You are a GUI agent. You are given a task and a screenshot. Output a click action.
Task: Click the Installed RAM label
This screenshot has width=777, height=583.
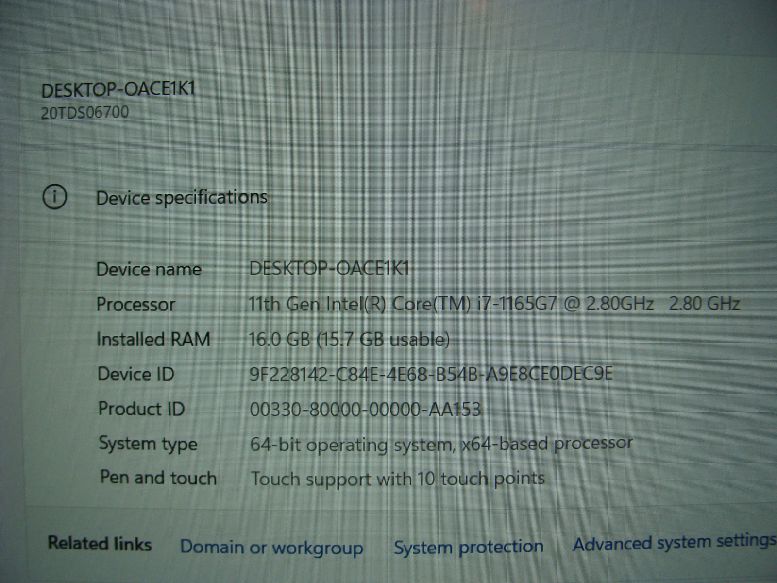(x=153, y=339)
